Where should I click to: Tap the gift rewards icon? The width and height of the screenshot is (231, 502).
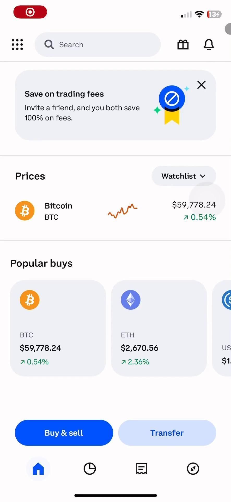coord(183,45)
